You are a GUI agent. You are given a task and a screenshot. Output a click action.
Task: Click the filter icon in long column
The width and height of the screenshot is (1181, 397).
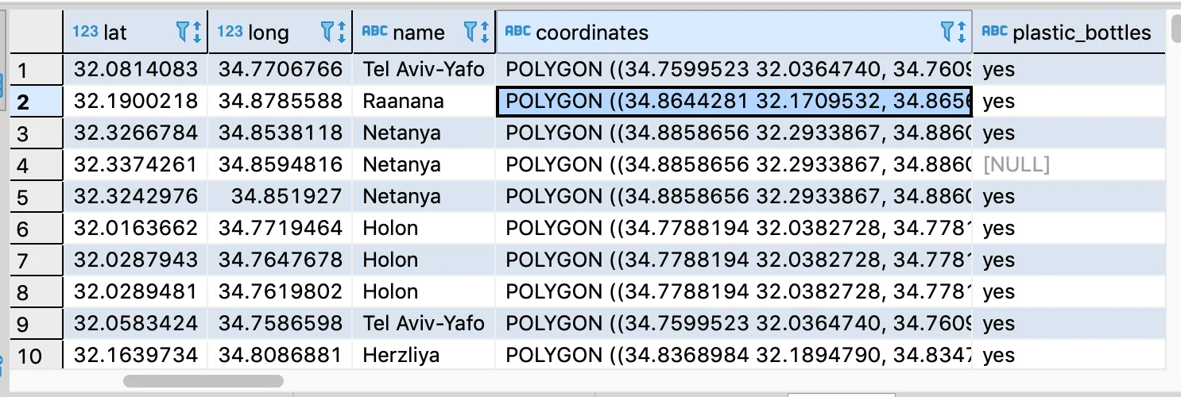330,33
